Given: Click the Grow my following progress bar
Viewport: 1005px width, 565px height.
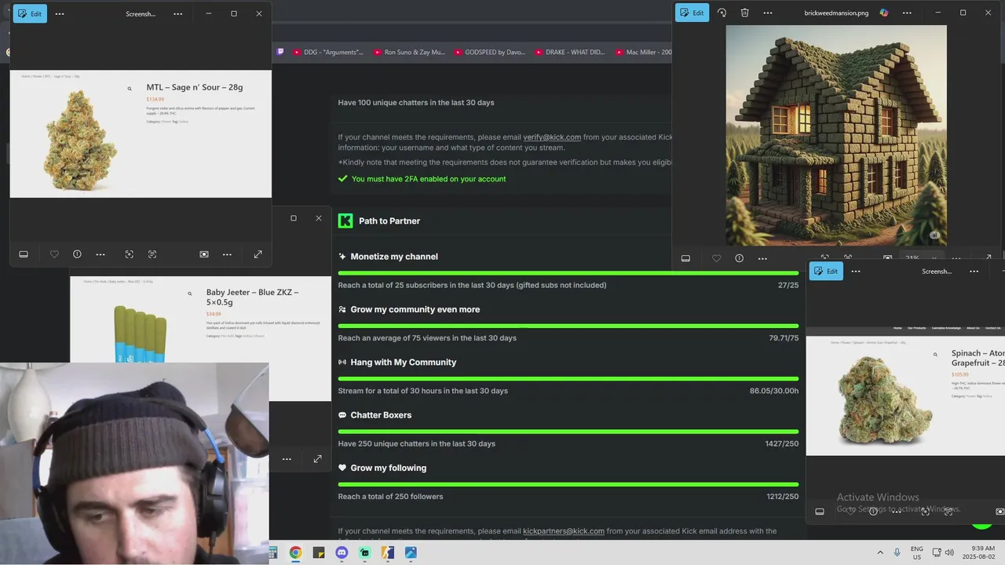Looking at the screenshot, I should pos(568,484).
